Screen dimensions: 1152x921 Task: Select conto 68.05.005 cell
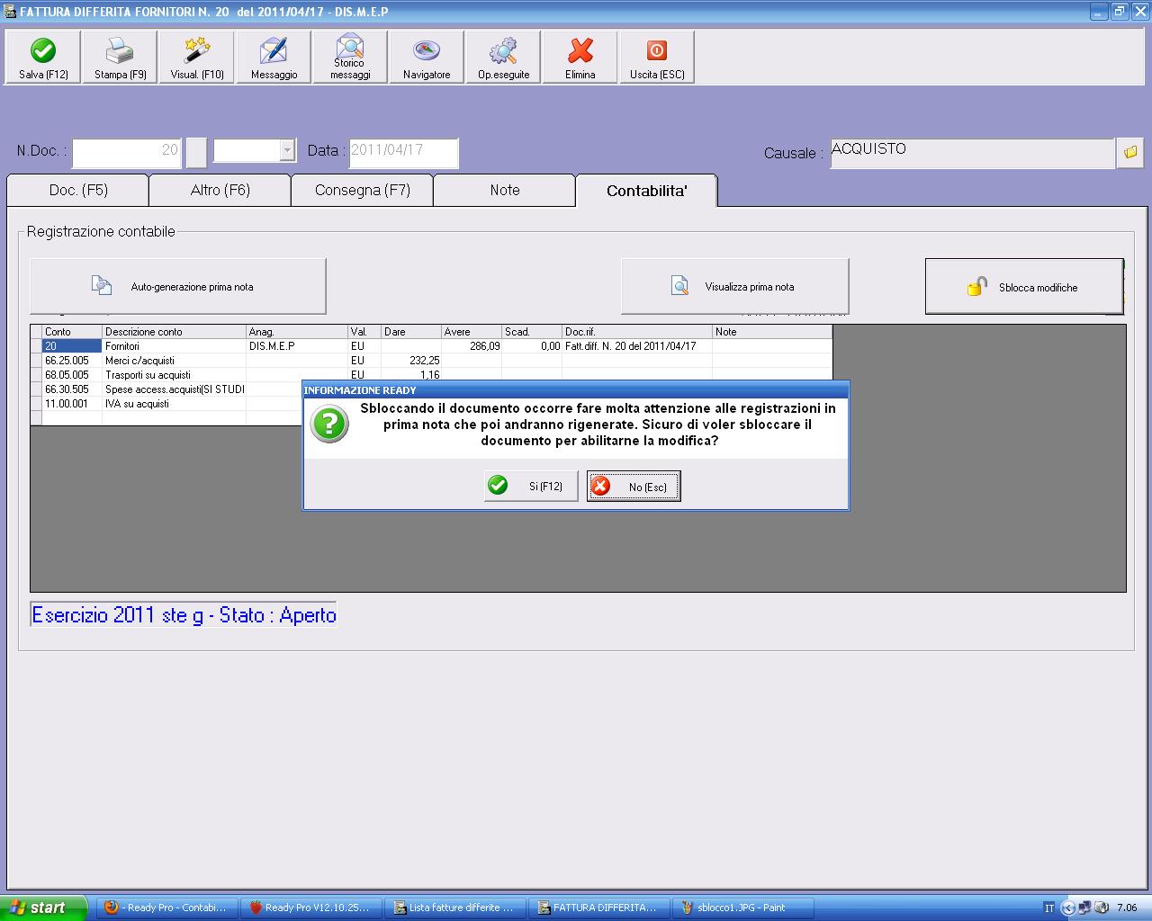point(72,375)
